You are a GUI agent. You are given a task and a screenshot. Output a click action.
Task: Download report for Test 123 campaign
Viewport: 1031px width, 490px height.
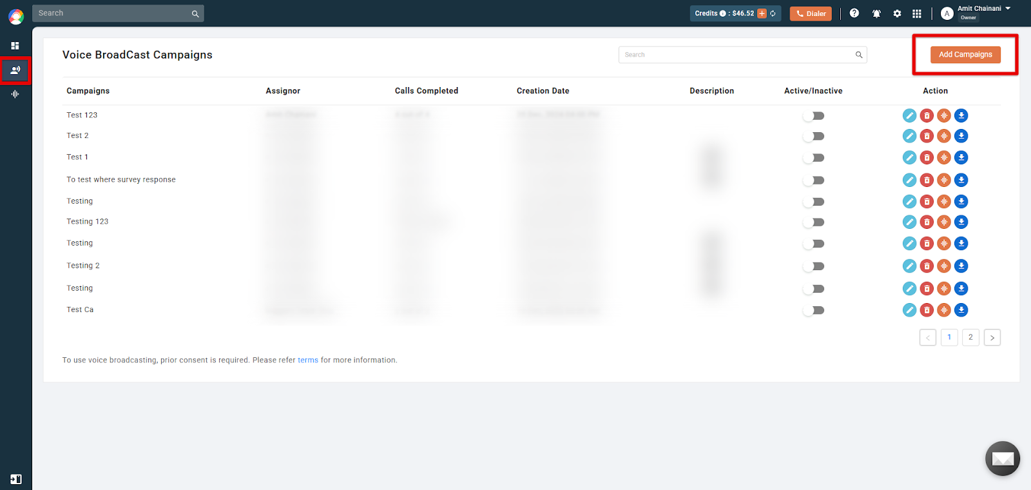(961, 115)
